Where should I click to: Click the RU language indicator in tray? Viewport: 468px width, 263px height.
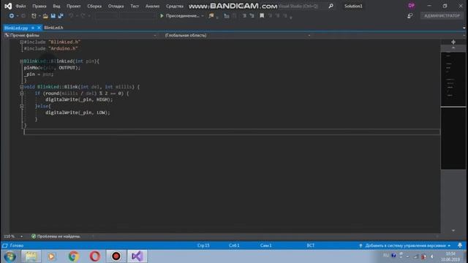click(385, 256)
